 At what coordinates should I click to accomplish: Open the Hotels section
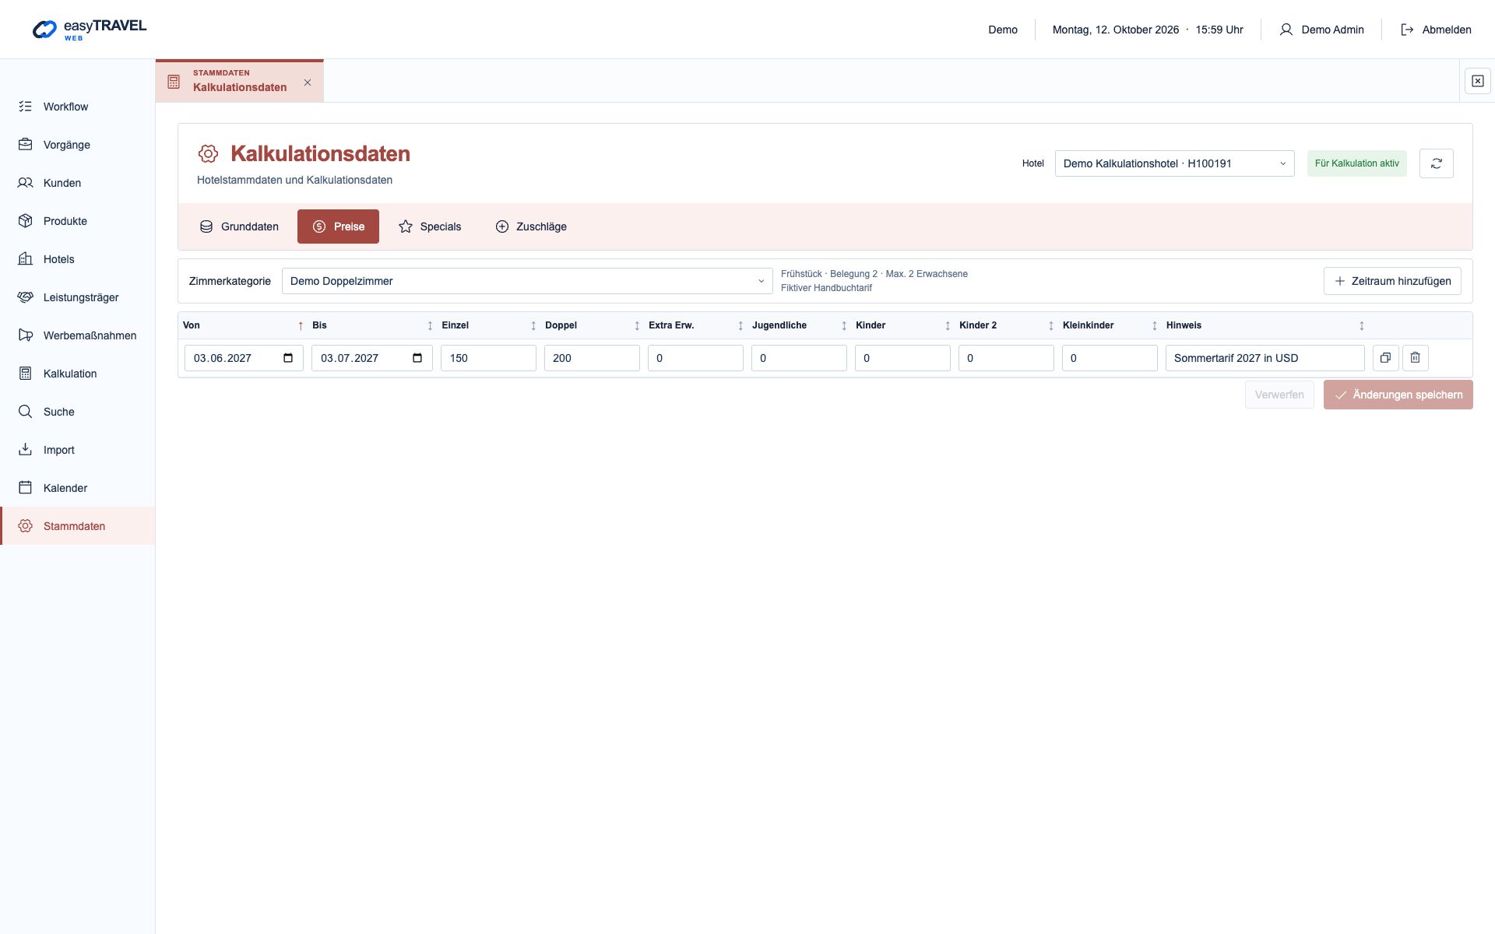[x=77, y=259]
